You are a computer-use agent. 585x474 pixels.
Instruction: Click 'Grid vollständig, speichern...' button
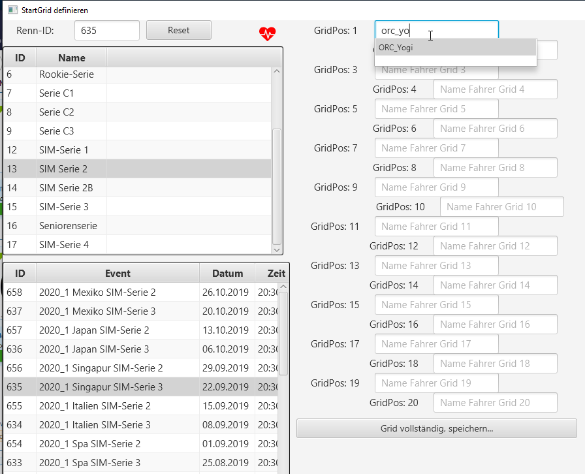436,428
